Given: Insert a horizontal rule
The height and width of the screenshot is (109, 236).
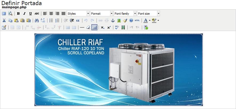Looking at the screenshot, I should pos(82,27).
